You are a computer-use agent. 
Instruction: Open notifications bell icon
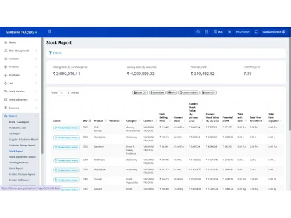tap(256, 32)
